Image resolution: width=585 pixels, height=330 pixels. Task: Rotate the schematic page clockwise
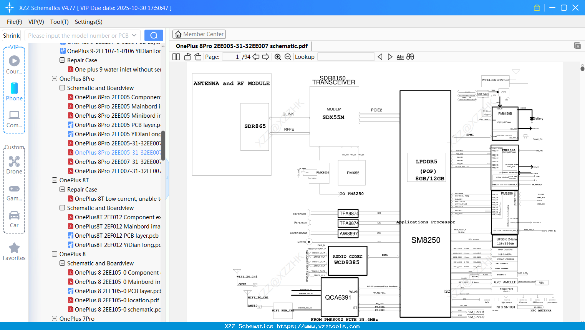click(197, 57)
